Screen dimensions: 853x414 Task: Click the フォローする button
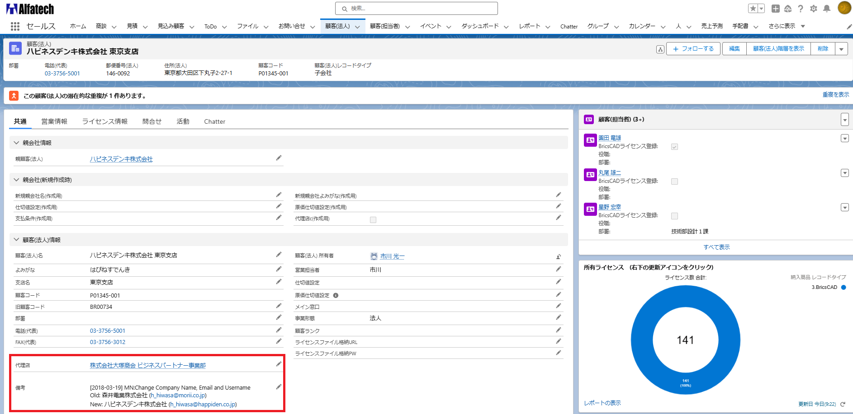[693, 49]
